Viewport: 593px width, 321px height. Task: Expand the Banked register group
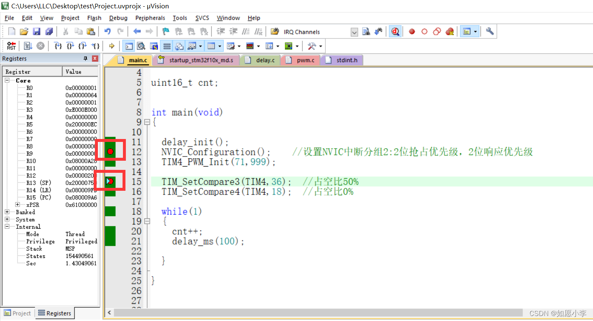7,212
